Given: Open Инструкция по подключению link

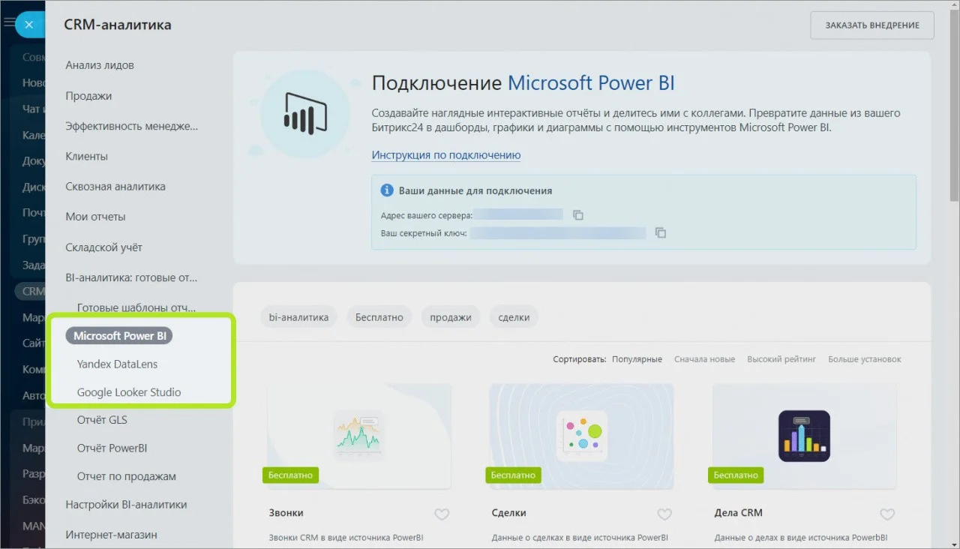Looking at the screenshot, I should click(x=446, y=155).
